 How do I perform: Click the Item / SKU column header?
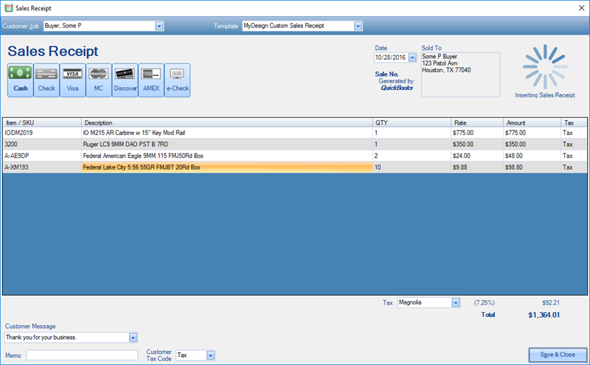(x=42, y=122)
